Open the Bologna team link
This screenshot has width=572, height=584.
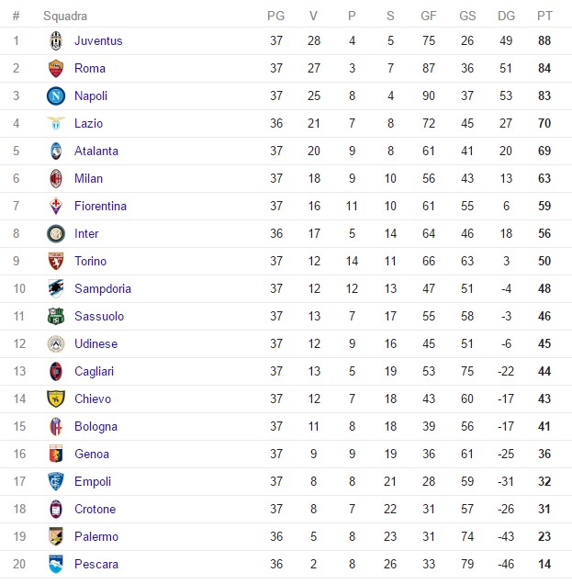95,426
